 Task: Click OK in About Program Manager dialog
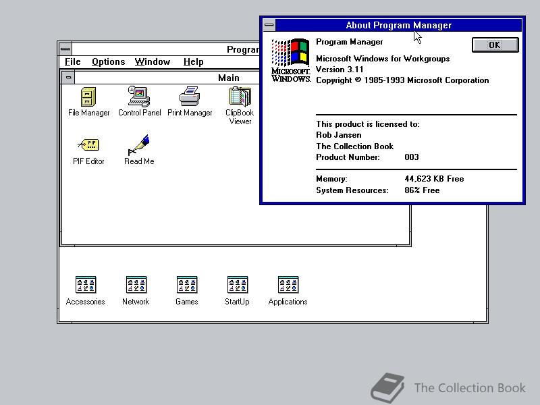(x=495, y=45)
